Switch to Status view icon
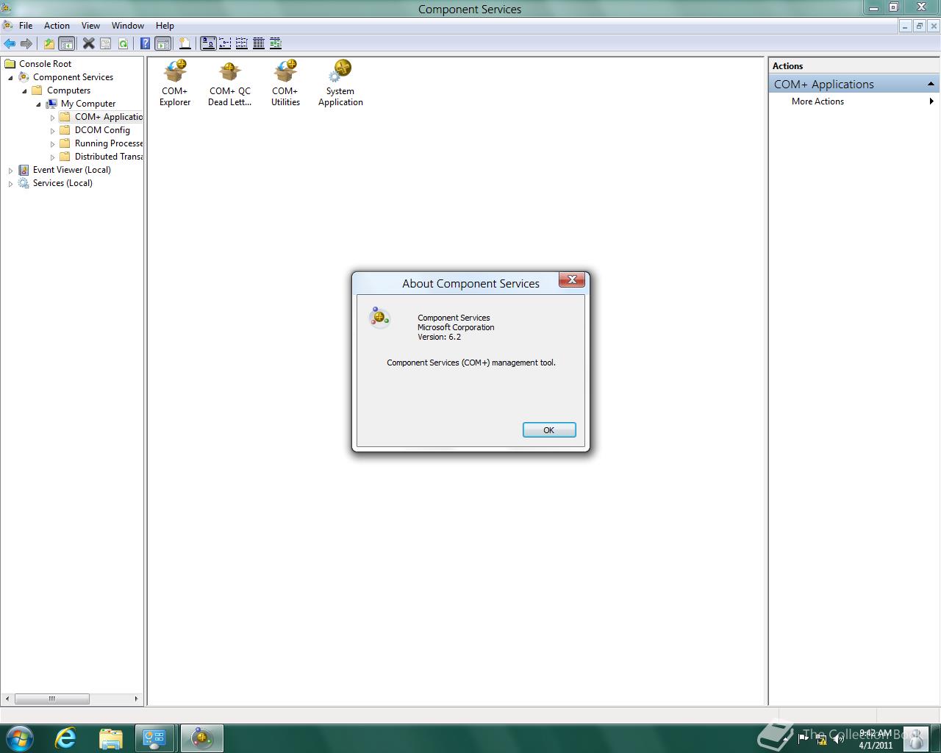The height and width of the screenshot is (753, 941). [x=276, y=43]
